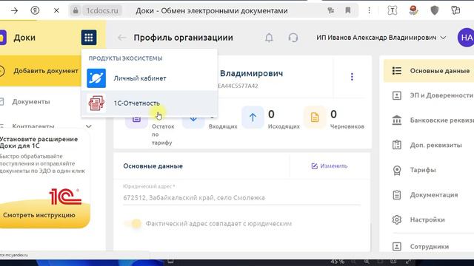Screen dimensions: 474x266
Task: Open Настройки section
Action: click(418, 219)
